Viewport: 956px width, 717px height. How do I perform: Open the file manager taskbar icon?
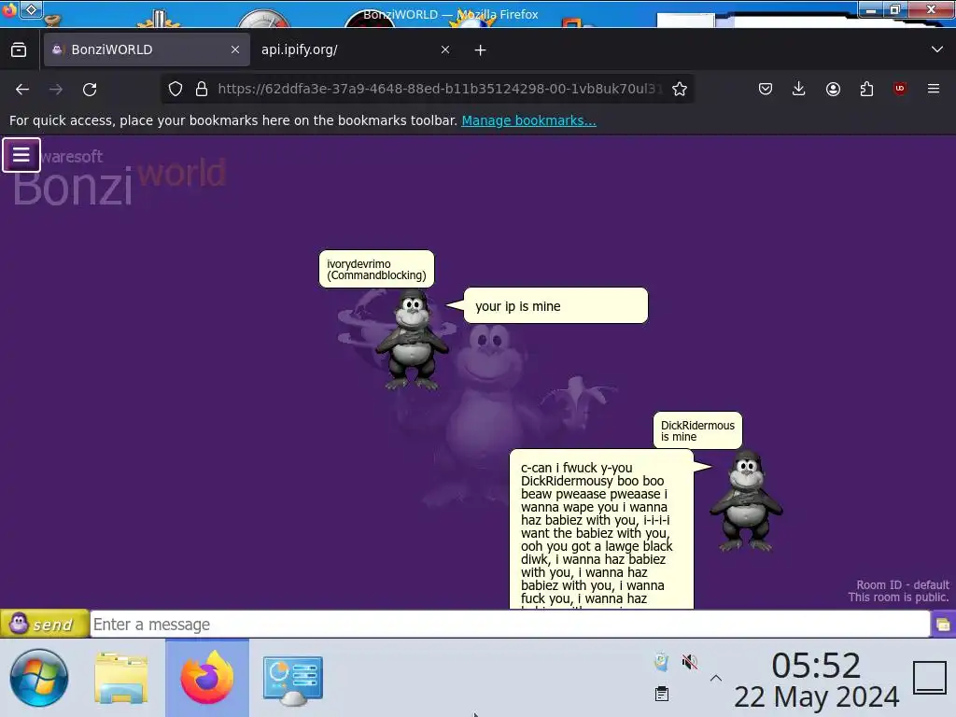[121, 678]
